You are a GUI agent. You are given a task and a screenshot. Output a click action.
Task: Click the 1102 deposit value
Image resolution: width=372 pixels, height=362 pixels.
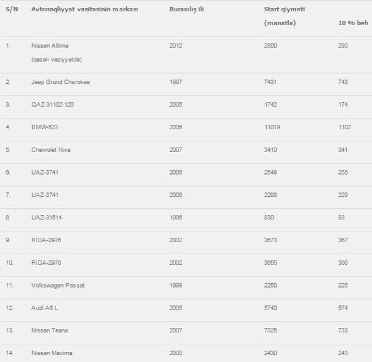pos(344,127)
